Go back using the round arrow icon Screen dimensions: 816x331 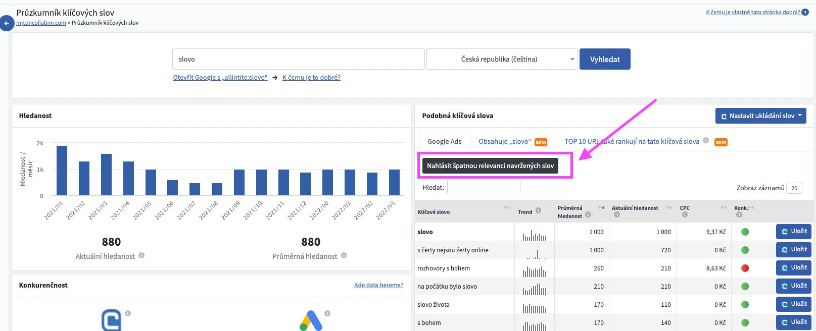[x=7, y=23]
